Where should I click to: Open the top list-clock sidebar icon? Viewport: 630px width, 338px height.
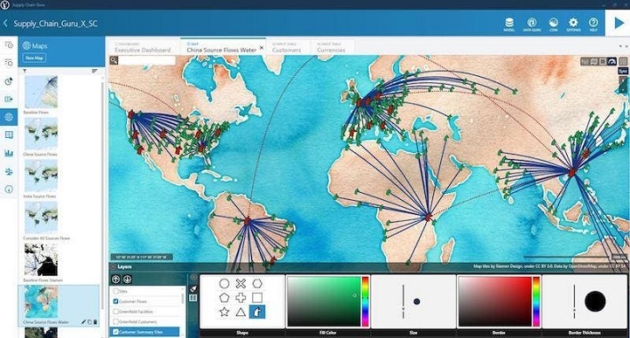click(9, 45)
